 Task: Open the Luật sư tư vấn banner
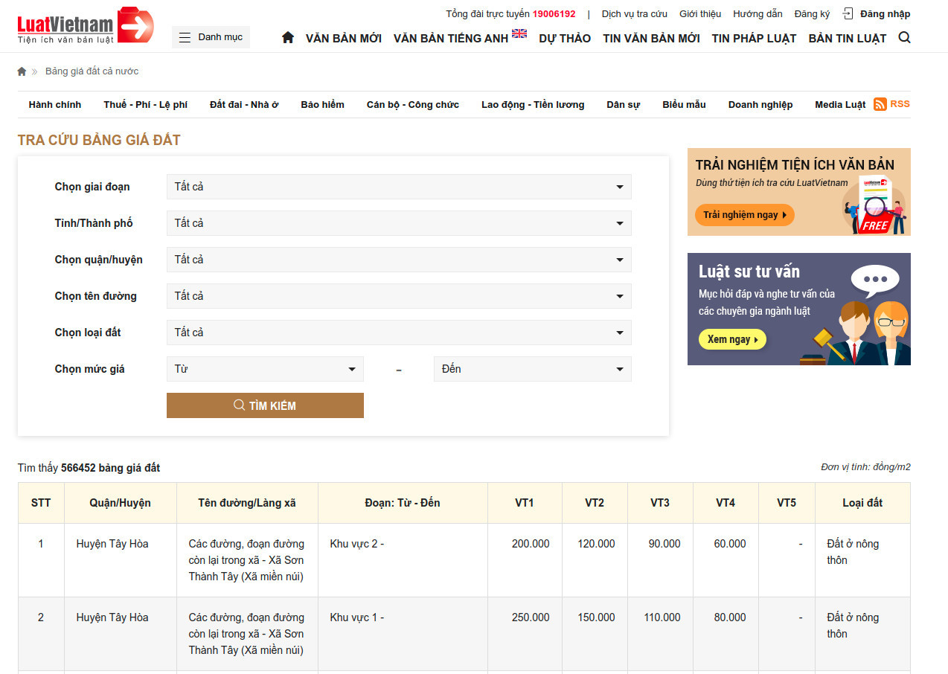tap(799, 309)
